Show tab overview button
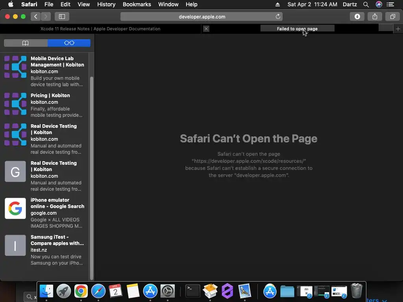 [392, 17]
